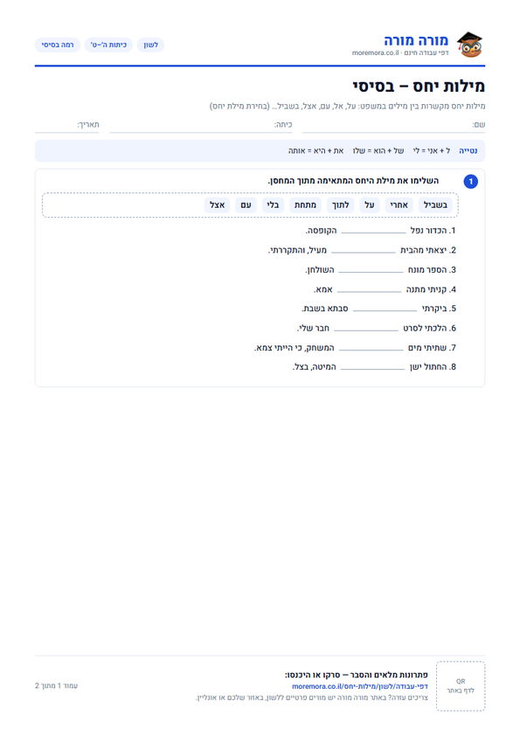Click the blank in sentence 5 ביקרתי
The image size is (520, 736).
[385, 309]
